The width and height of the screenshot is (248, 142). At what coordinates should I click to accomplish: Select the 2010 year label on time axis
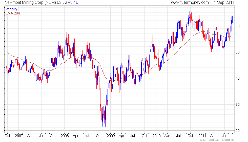[x=157, y=136]
